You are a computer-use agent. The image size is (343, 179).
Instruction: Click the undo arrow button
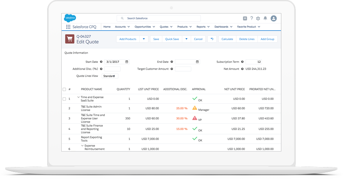coord(212,39)
